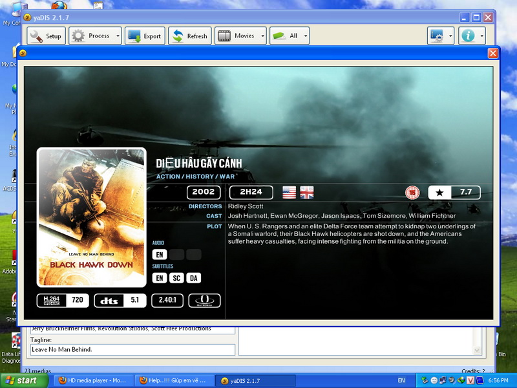The image size is (517, 388).
Task: Click the plot text about U.S. Rangers
Action: coord(352,234)
